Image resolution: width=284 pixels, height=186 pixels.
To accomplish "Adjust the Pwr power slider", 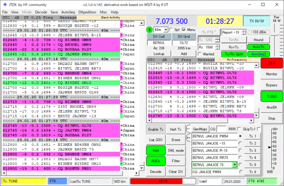I will [276, 34].
